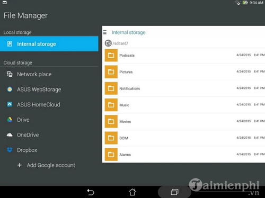Viewport: 265px width, 198px height.
Task: Open the hamburger menu beside Internal storage
Action: 105,32
